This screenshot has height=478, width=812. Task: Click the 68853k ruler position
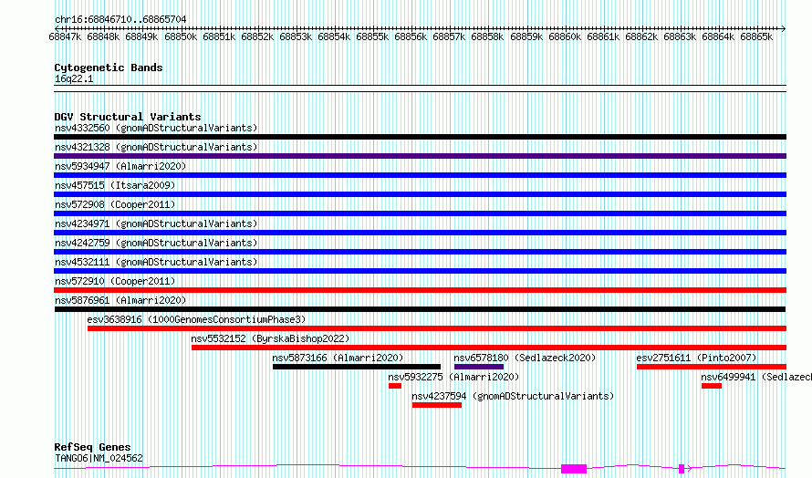296,37
